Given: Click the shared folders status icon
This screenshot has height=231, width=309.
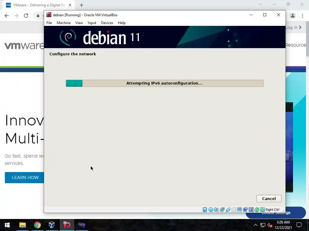Looking at the screenshot, I should 234,210.
